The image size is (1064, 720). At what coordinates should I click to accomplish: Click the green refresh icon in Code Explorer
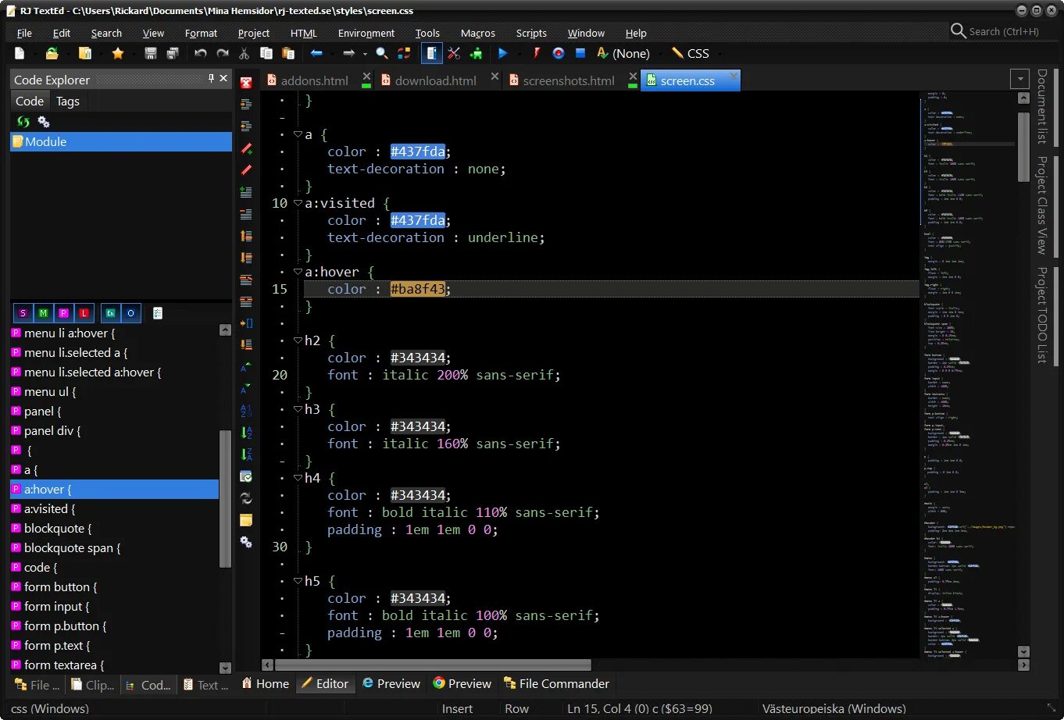(23, 122)
